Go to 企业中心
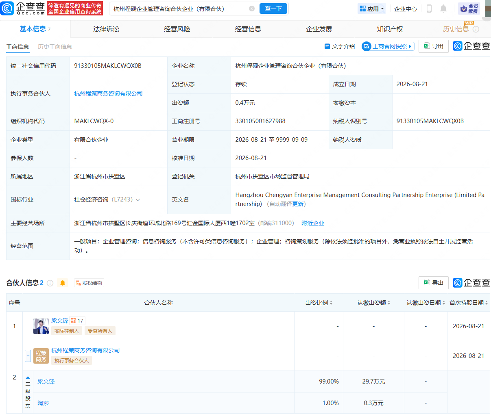This screenshot has width=491, height=414. tap(406, 9)
